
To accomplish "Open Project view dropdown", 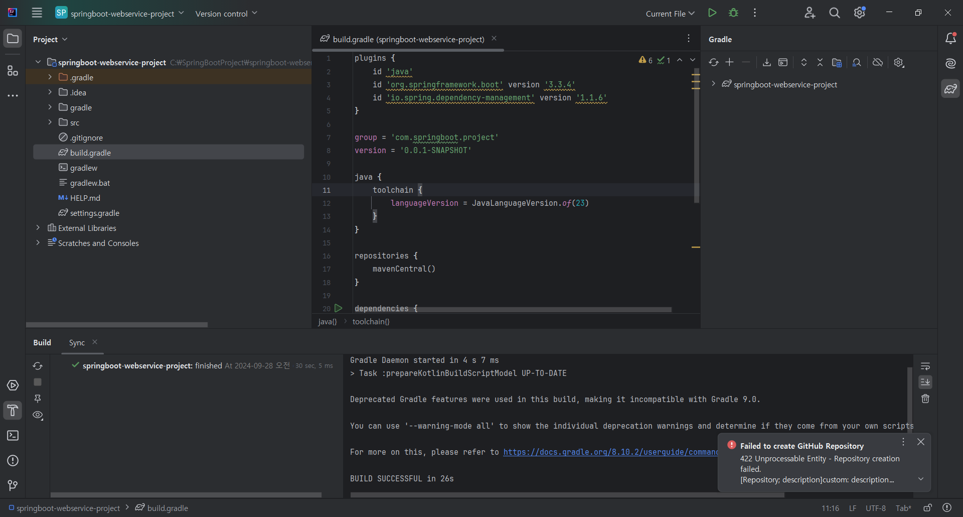I will [50, 39].
